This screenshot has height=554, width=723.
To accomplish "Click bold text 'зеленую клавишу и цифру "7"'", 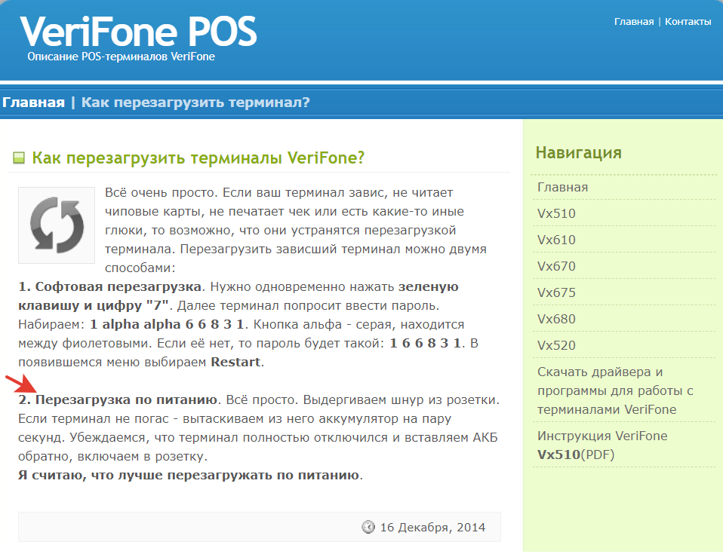I will pos(238,296).
